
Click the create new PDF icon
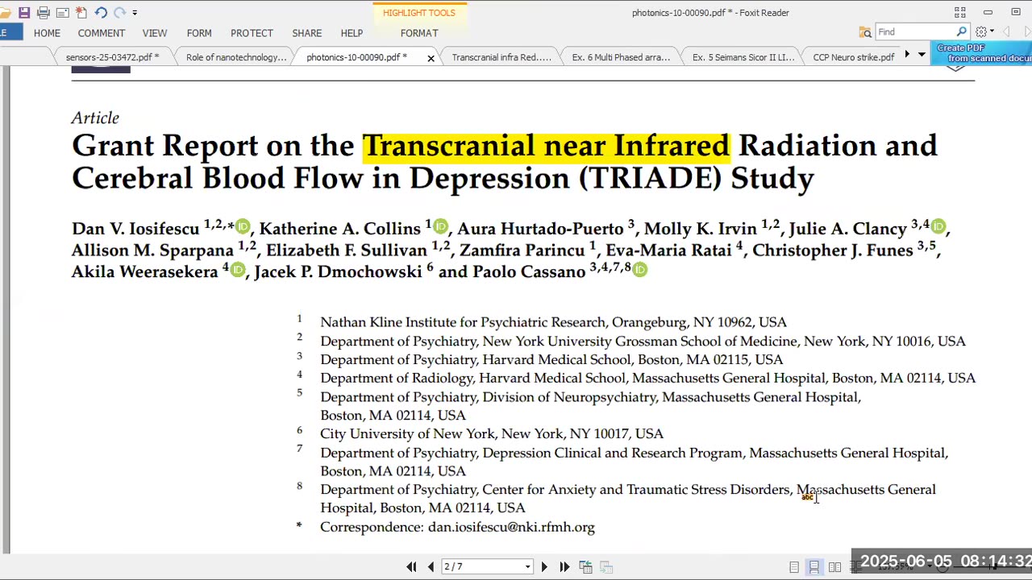pos(81,13)
